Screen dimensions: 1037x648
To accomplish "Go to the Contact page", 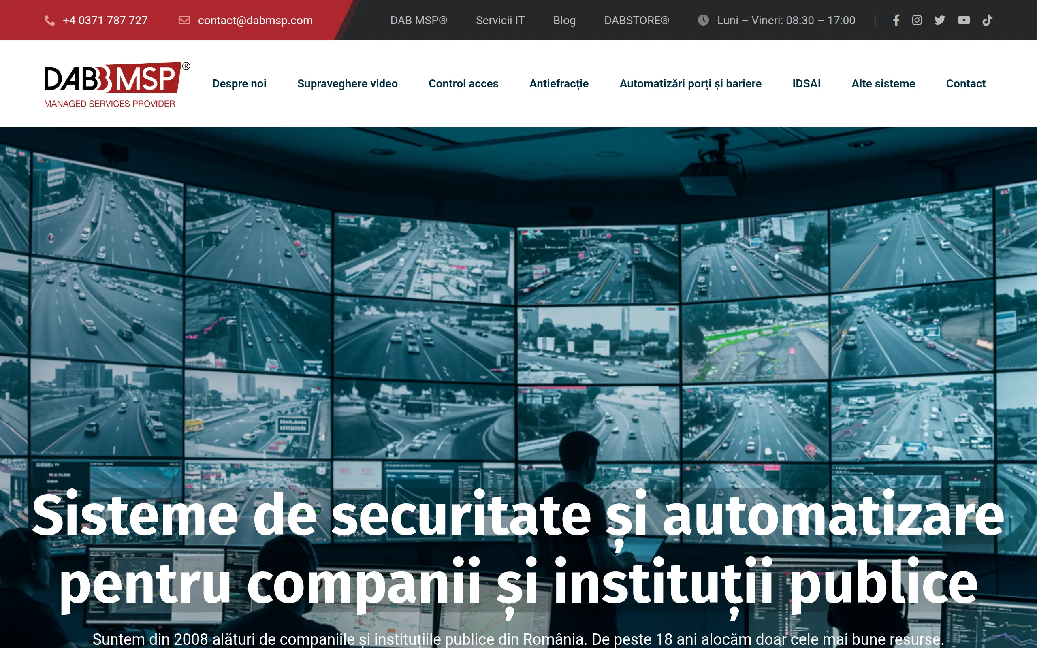I will pyautogui.click(x=966, y=83).
